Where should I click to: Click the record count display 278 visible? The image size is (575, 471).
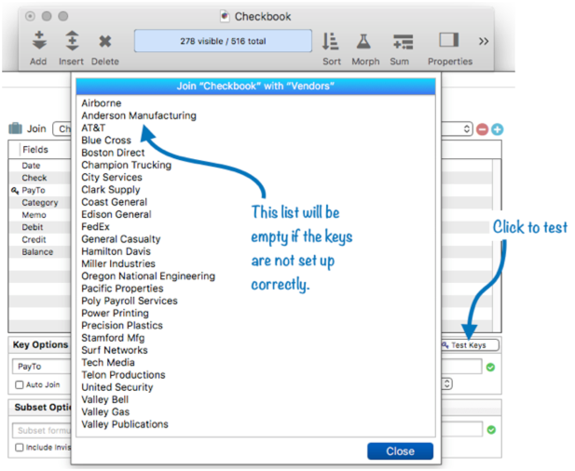click(x=223, y=41)
